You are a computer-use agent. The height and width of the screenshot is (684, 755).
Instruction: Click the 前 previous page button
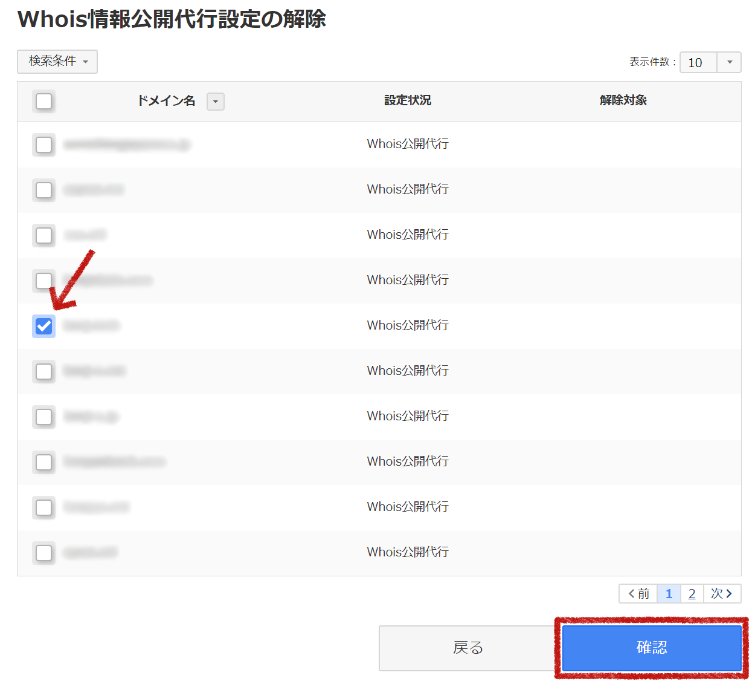tap(638, 594)
